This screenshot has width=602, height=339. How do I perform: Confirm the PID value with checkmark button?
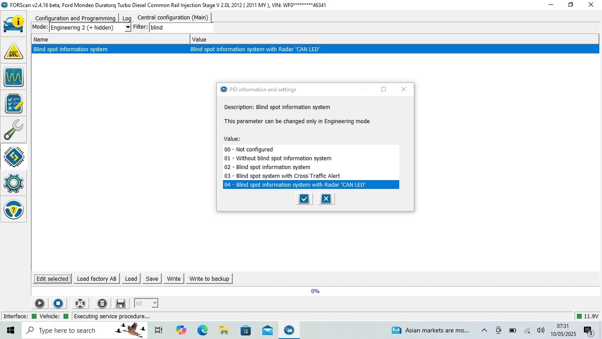click(x=304, y=199)
